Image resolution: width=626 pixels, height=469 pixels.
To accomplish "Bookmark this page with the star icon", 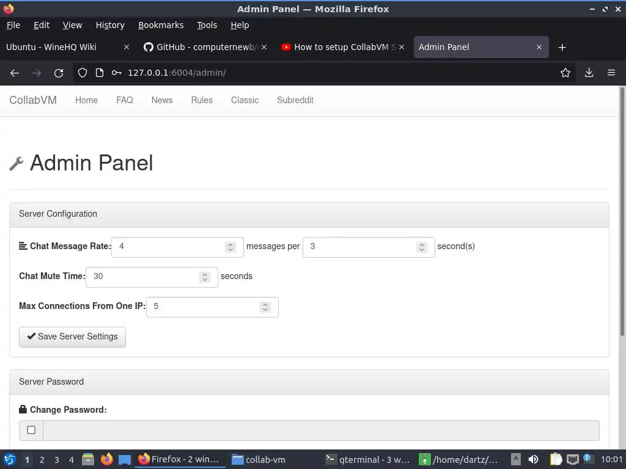I will (x=565, y=73).
